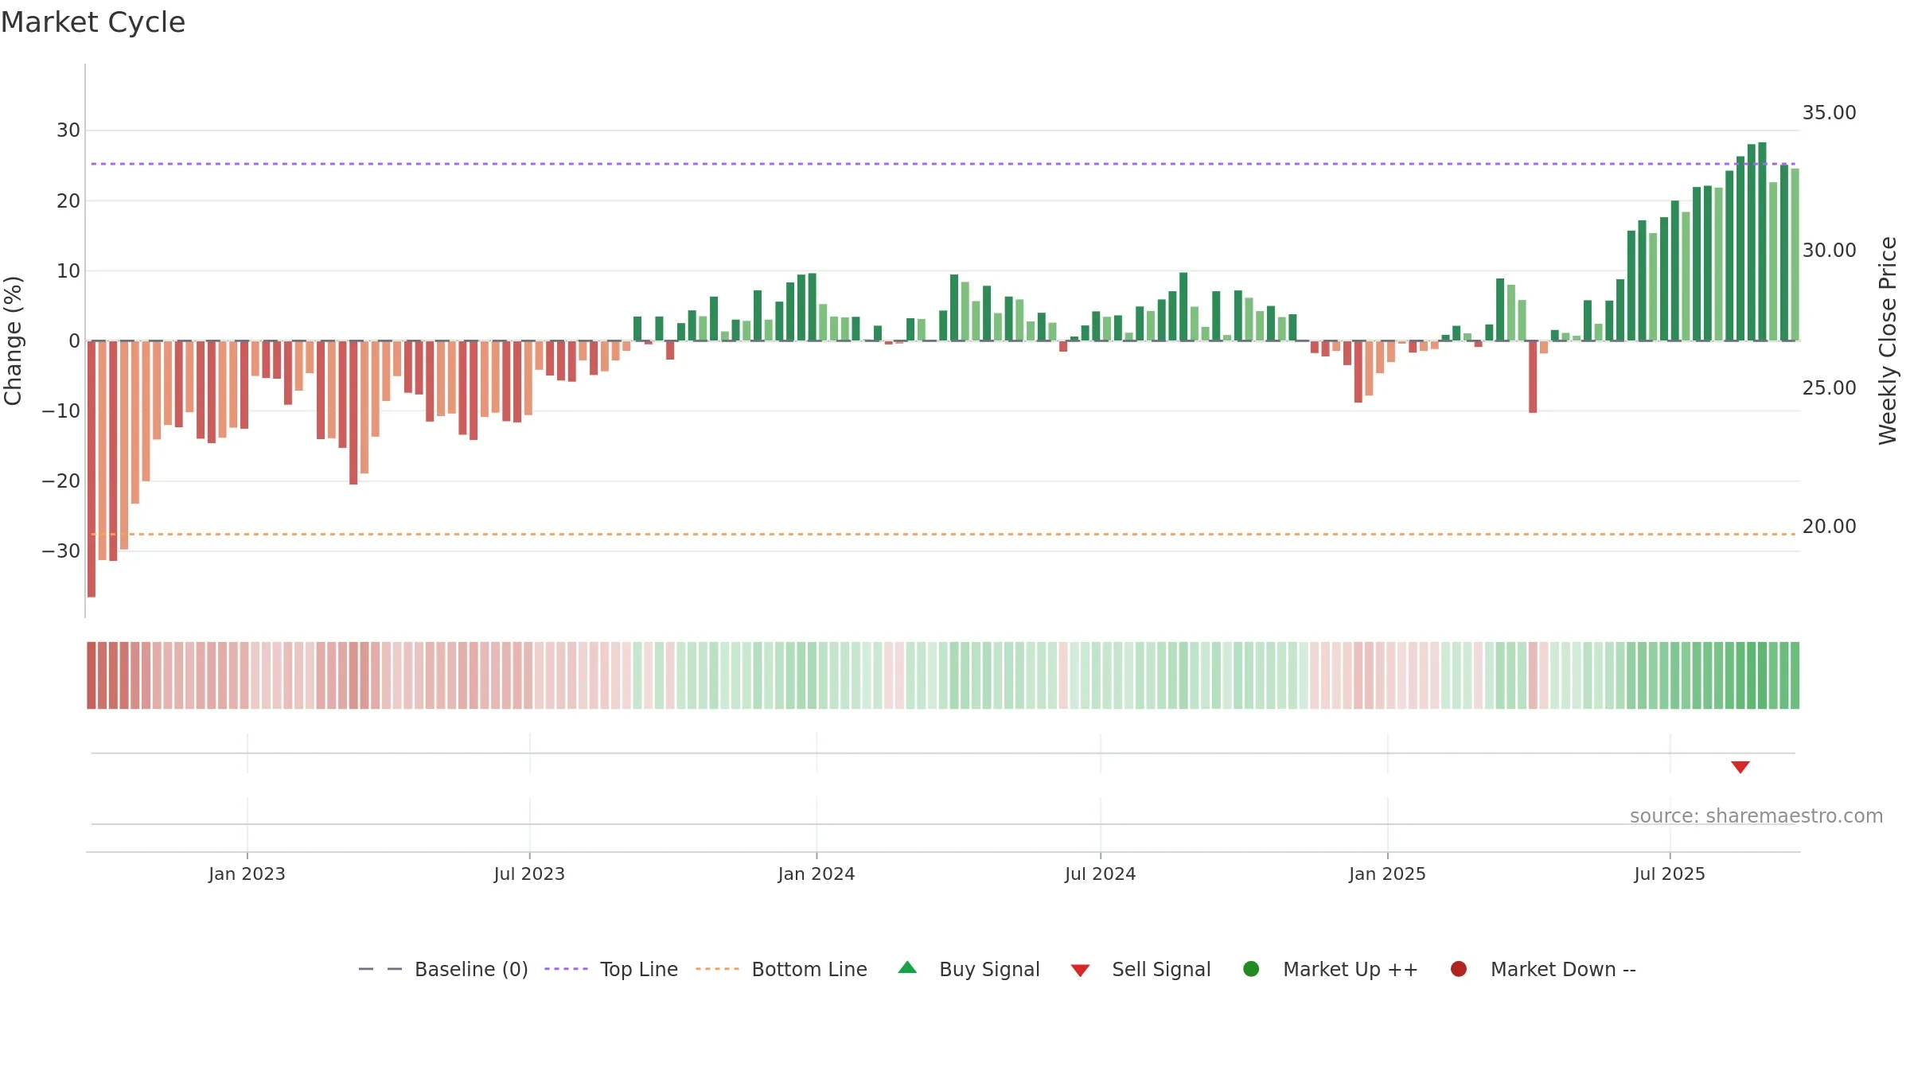This screenshot has height=1074, width=1910.
Task: Click the Jul 2024 x-axis label
Action: (1101, 874)
